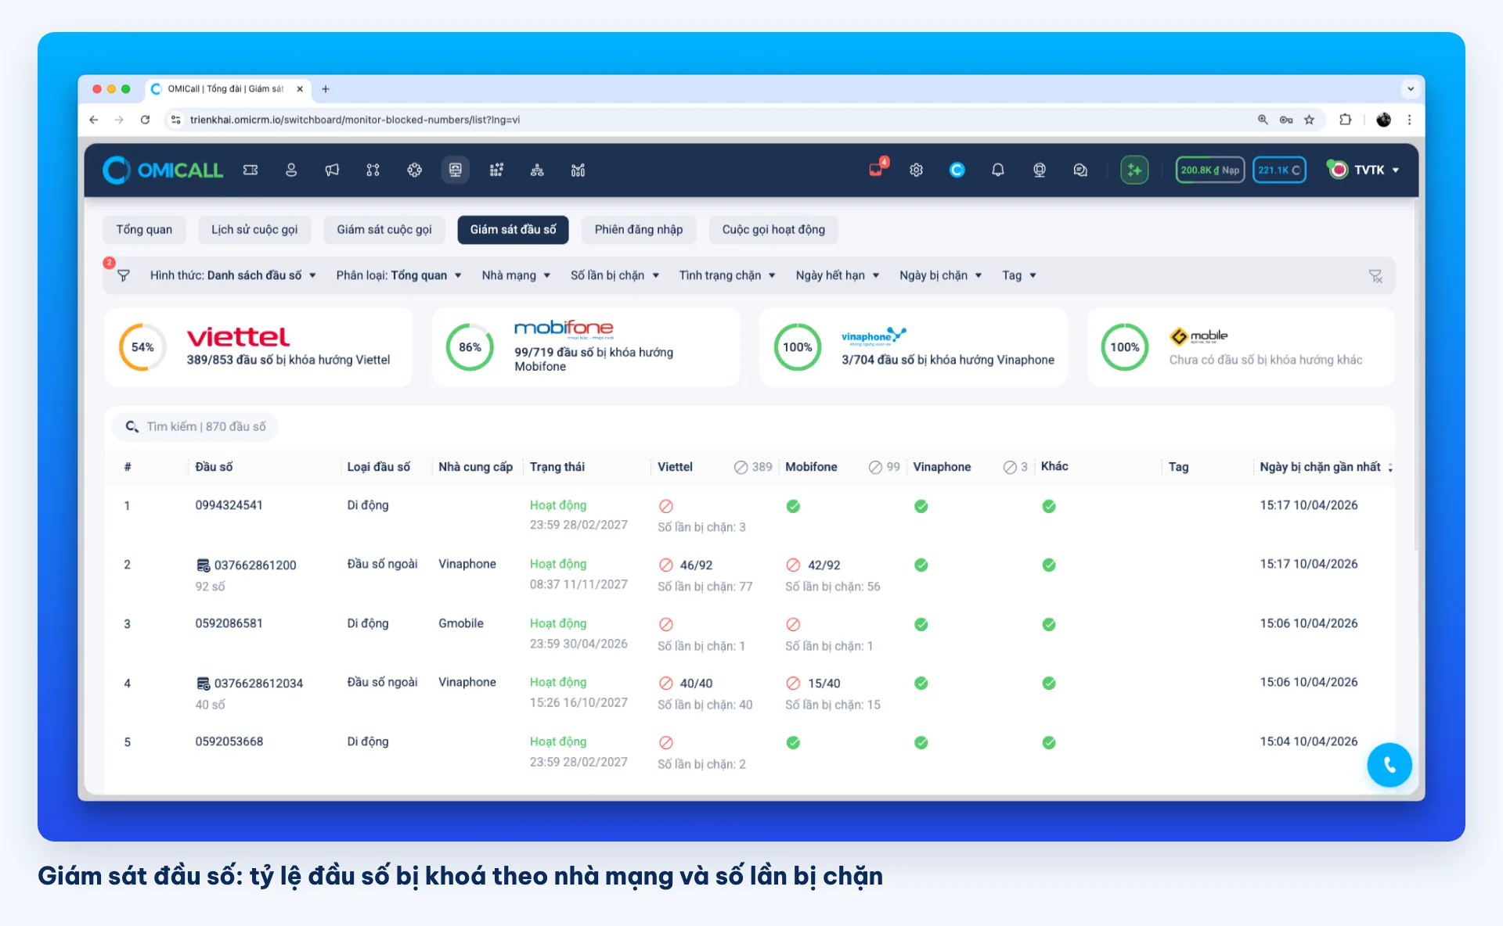
Task: Open the org-chart hierarchy icon
Action: click(x=537, y=170)
